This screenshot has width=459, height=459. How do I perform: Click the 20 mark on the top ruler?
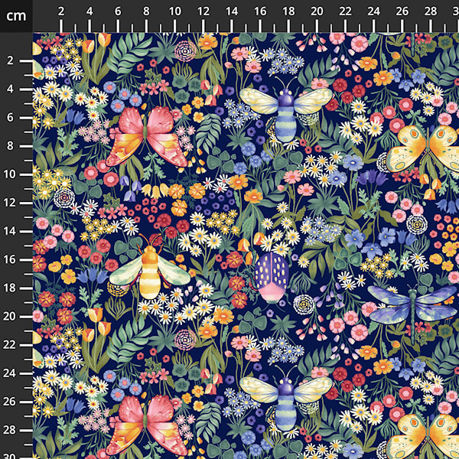point(317,11)
